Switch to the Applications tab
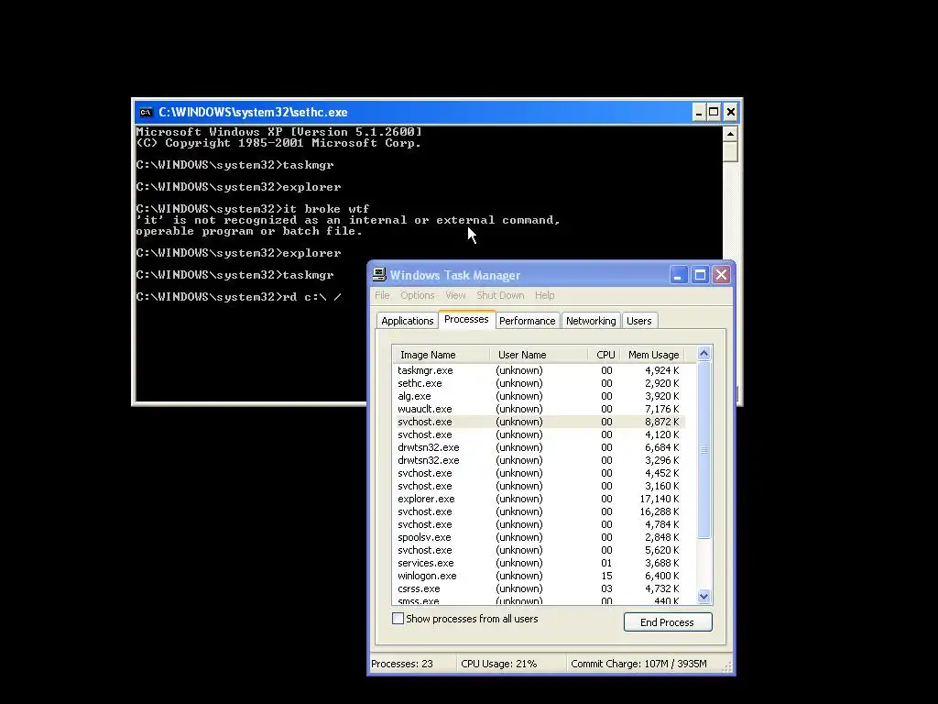The image size is (938, 704). tap(408, 321)
